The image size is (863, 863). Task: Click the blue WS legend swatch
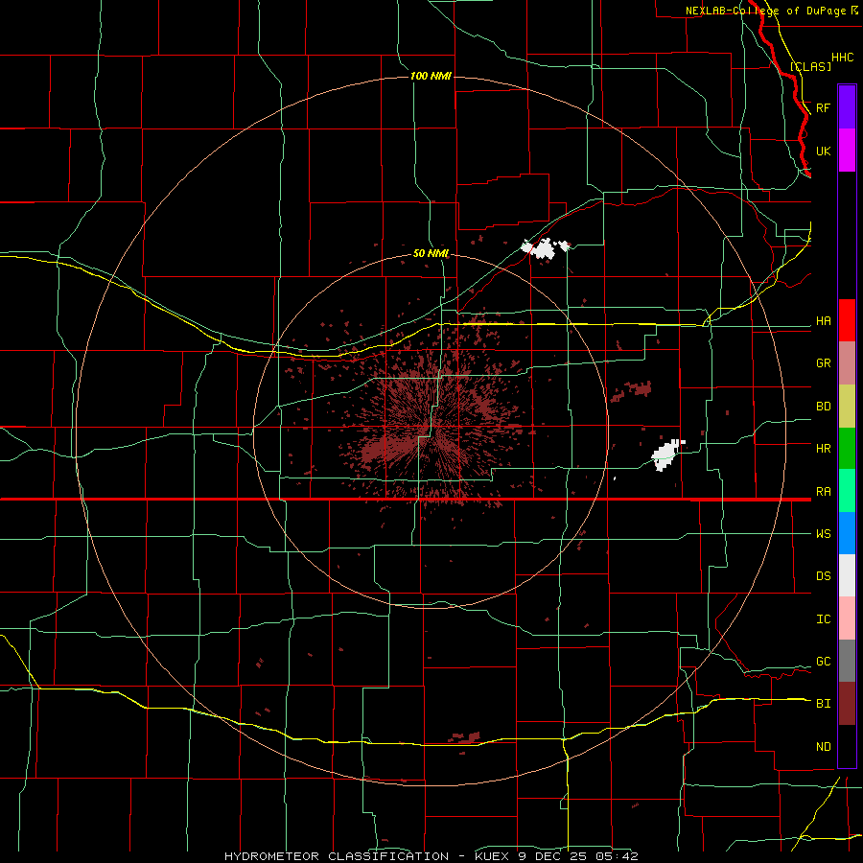pos(847,533)
